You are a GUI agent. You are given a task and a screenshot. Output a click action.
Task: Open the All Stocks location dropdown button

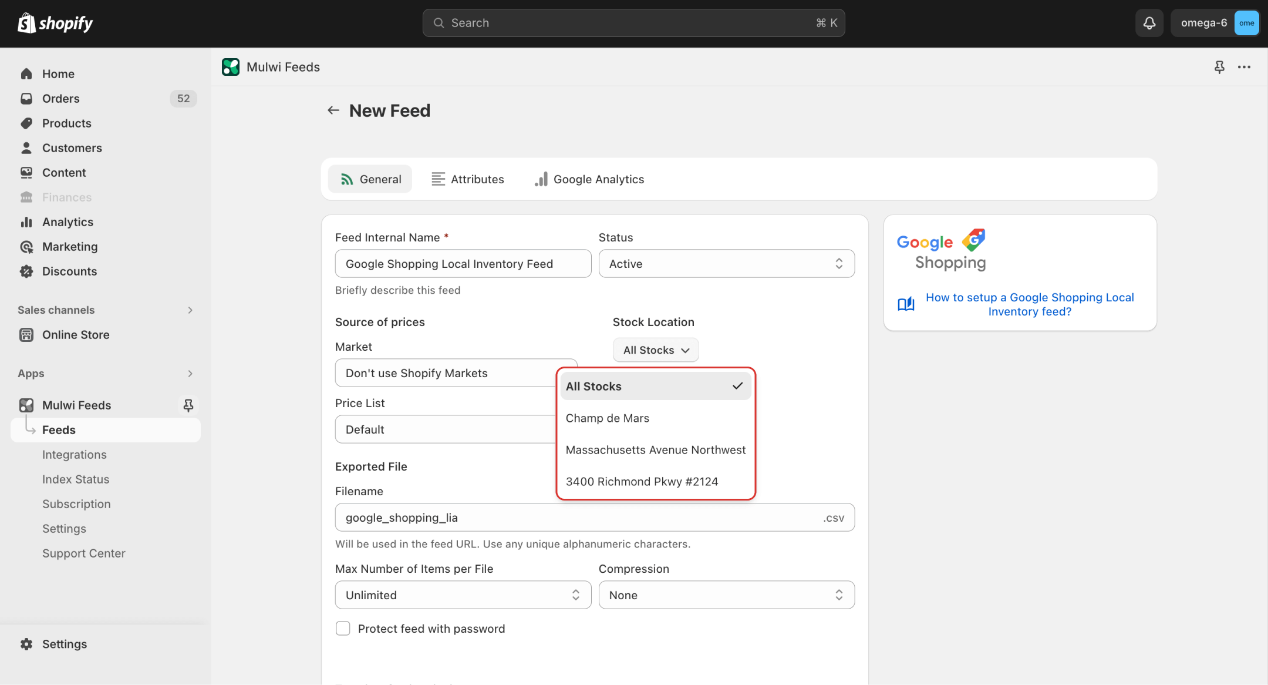pyautogui.click(x=656, y=350)
